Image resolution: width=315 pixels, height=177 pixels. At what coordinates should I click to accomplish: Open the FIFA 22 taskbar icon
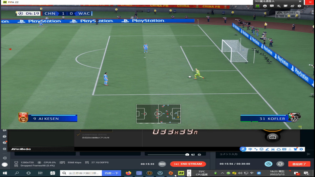181,173
